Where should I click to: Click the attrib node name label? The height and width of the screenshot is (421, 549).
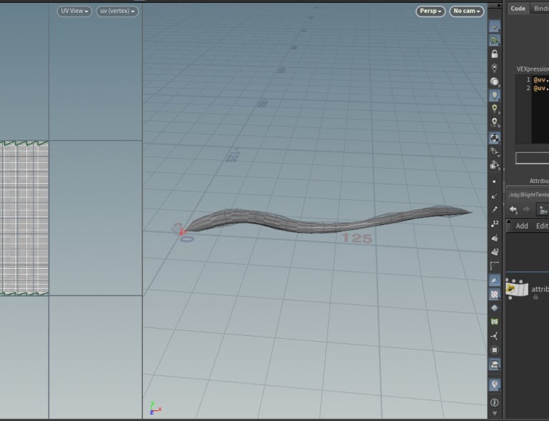540,289
